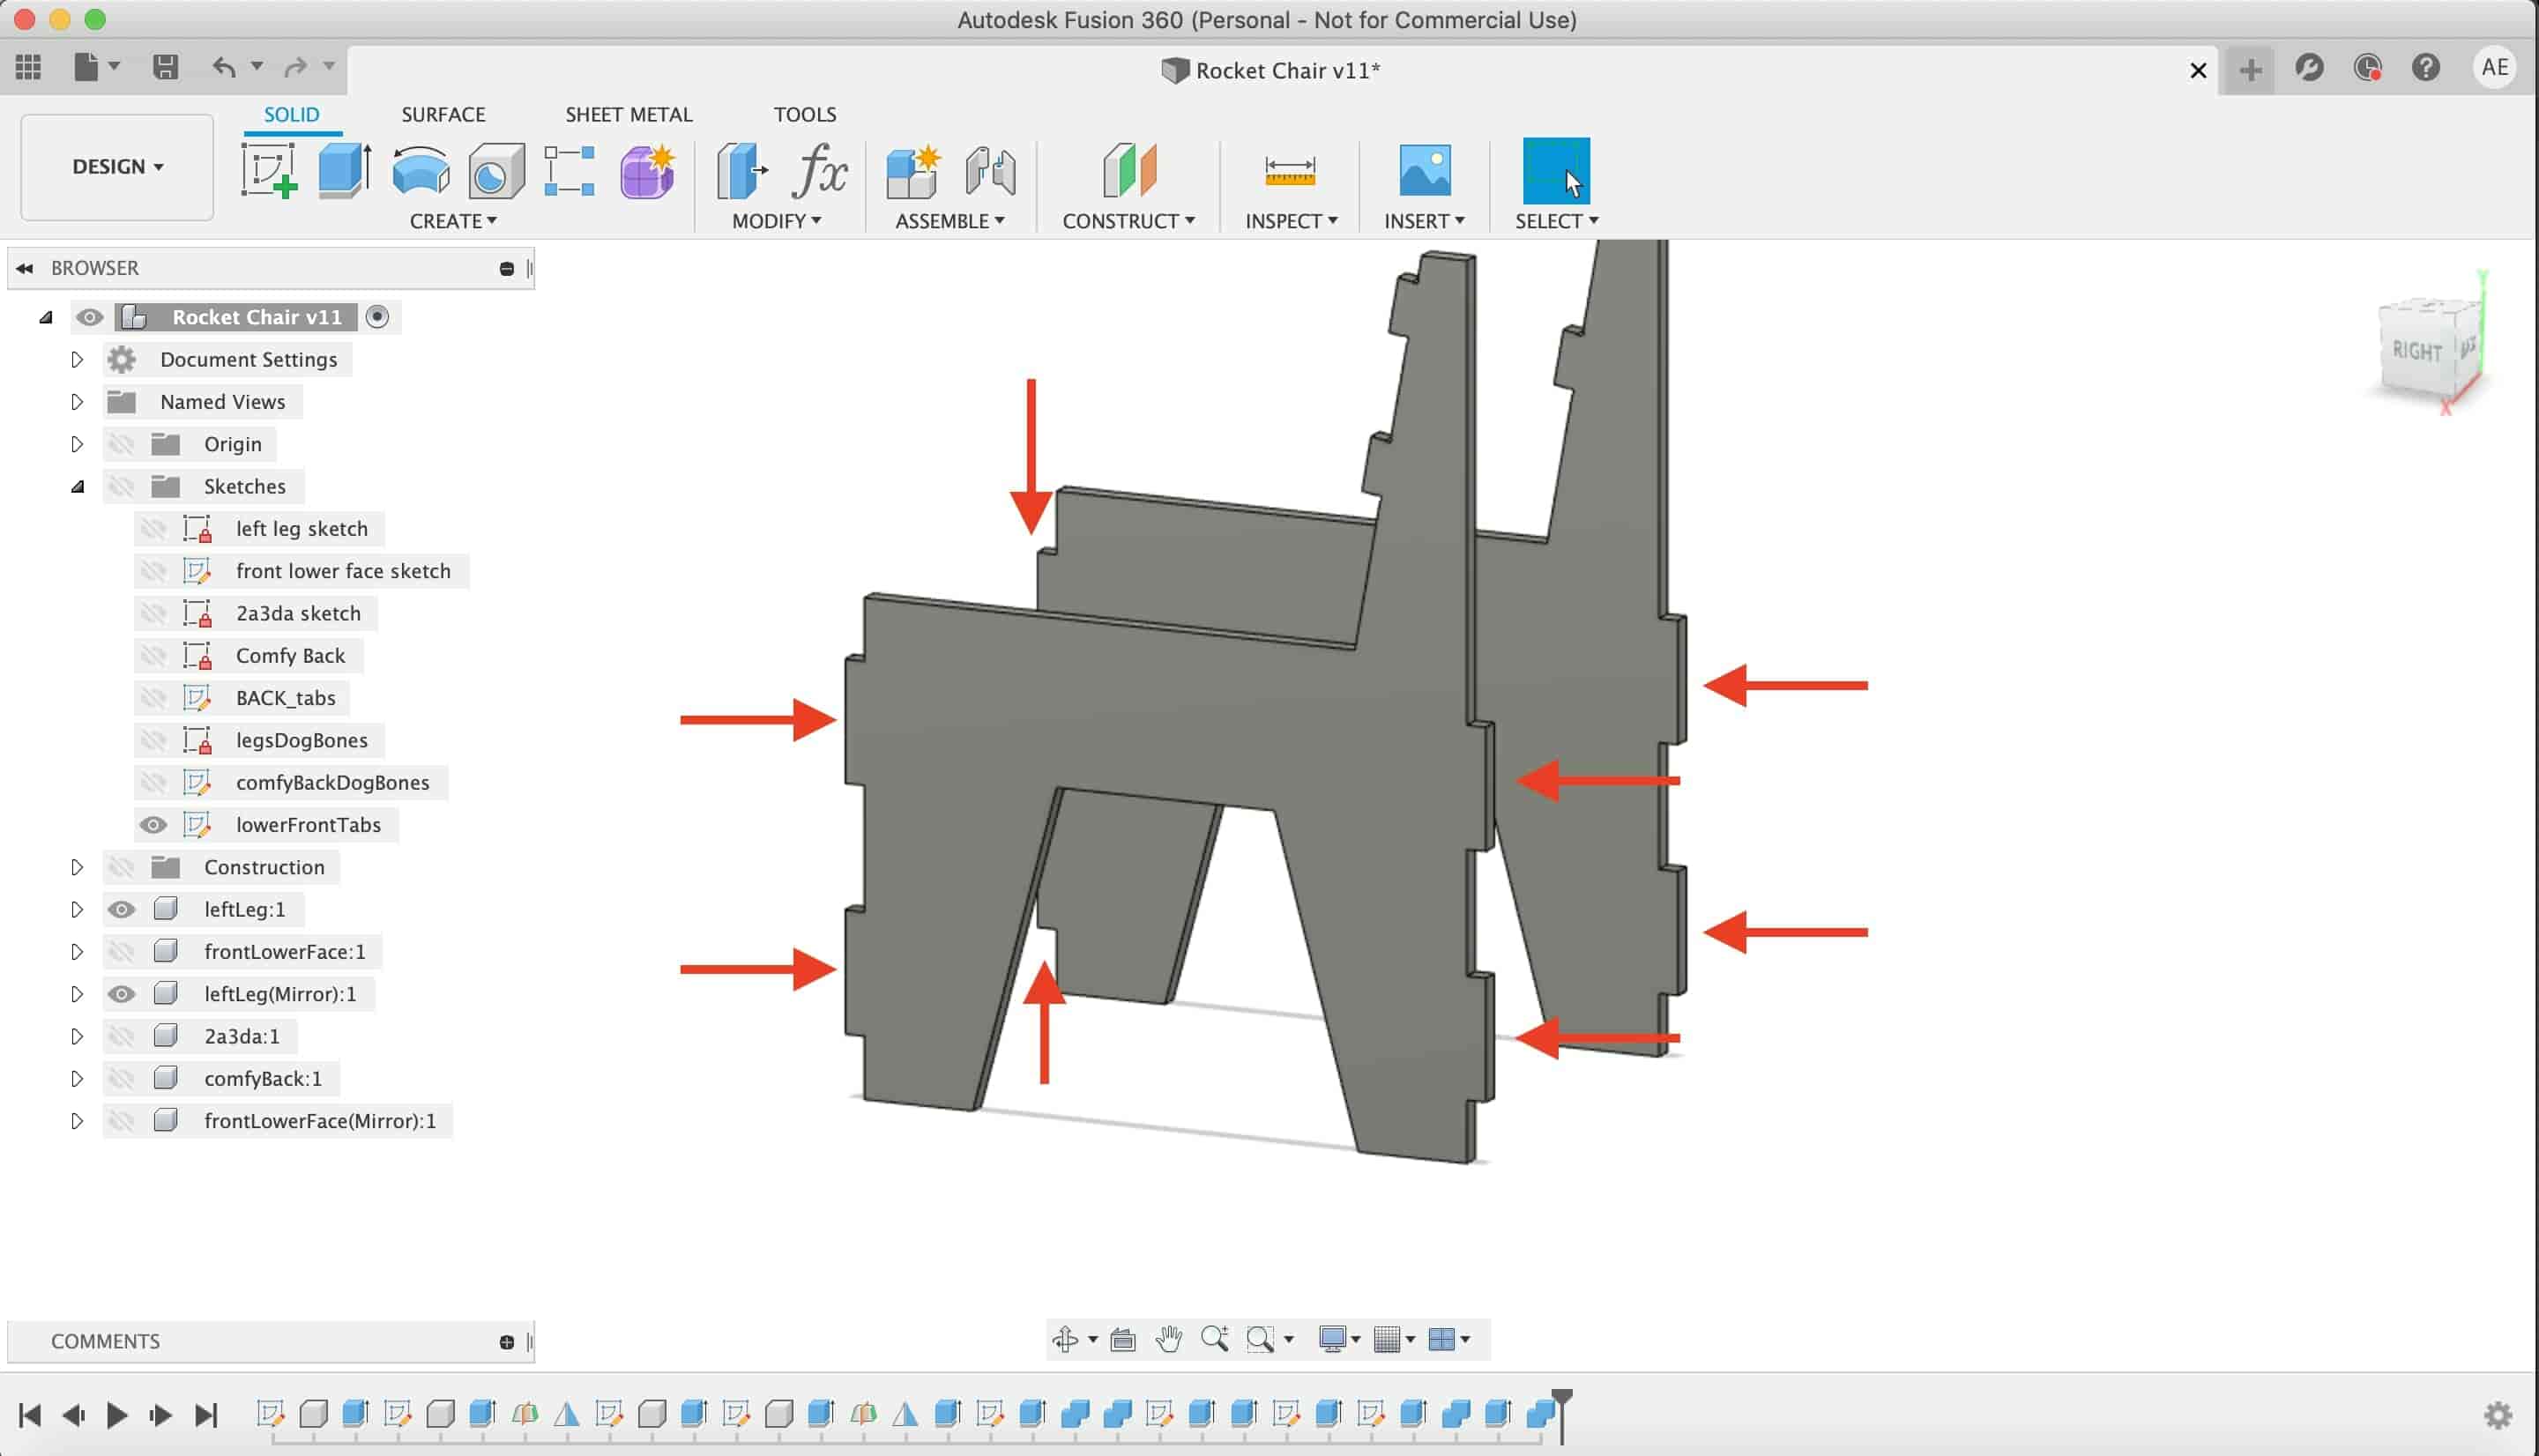Image resolution: width=2539 pixels, height=1456 pixels.
Task: Hide the lowerFrontTabs sketch
Action: 153,825
